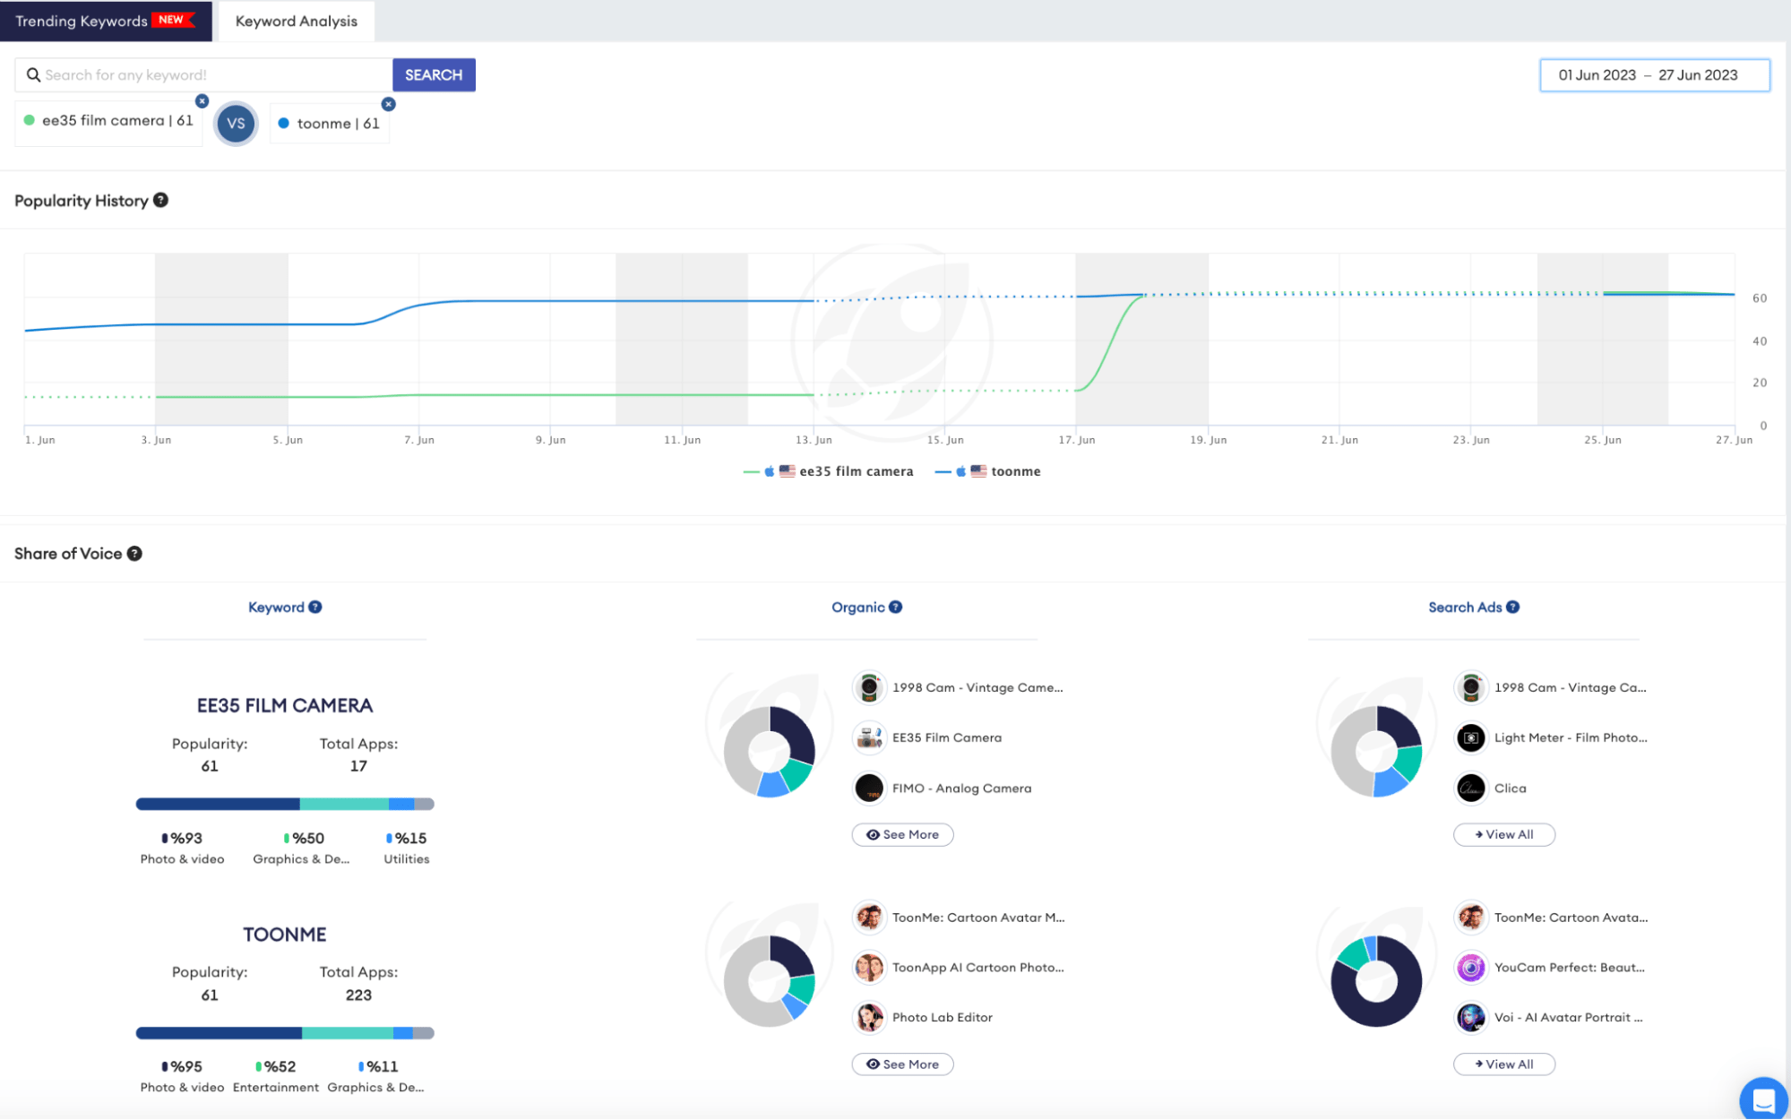Click the TOONME heading
Screen dimensions: 1791x1120
point(285,935)
